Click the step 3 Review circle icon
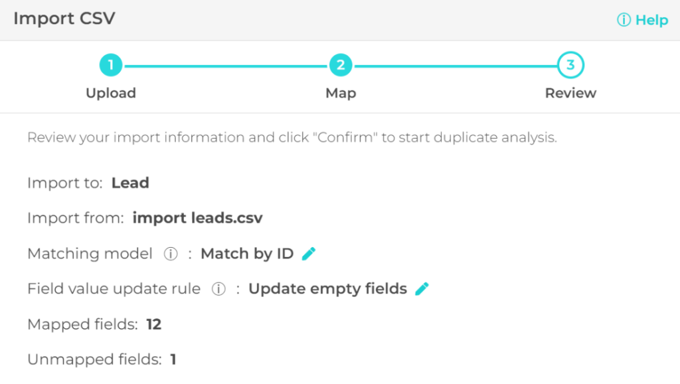680x384 pixels. coord(570,65)
